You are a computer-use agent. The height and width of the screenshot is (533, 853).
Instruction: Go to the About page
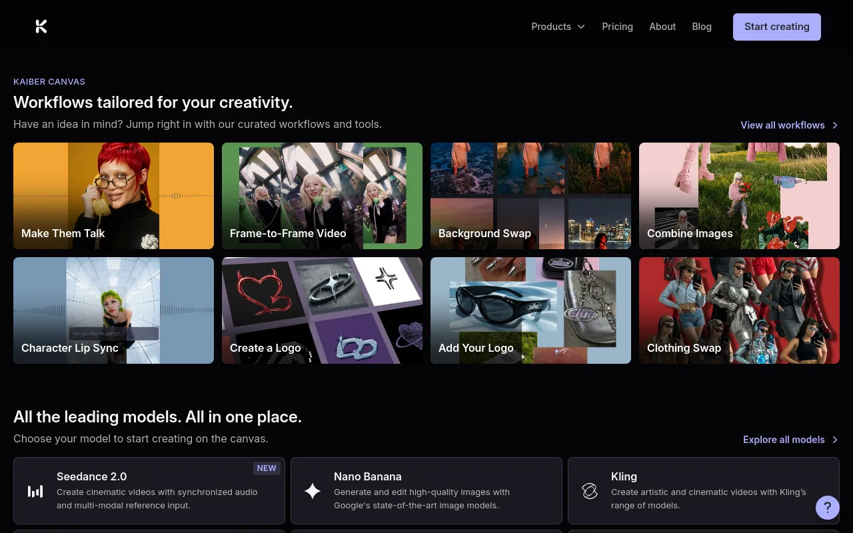tap(662, 27)
